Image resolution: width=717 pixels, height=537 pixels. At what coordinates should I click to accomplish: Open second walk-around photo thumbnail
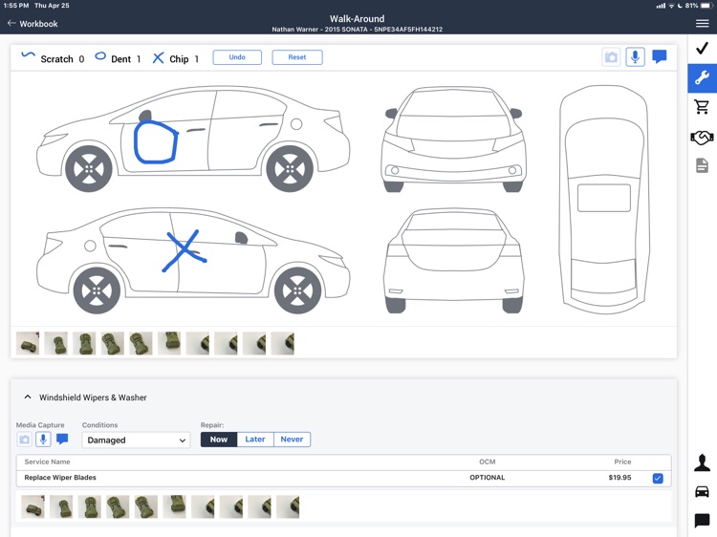55,343
